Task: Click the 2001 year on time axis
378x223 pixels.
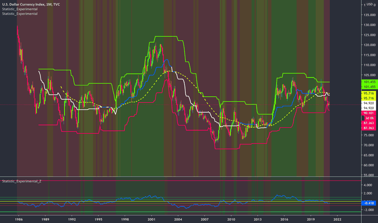Action: pos(151,219)
